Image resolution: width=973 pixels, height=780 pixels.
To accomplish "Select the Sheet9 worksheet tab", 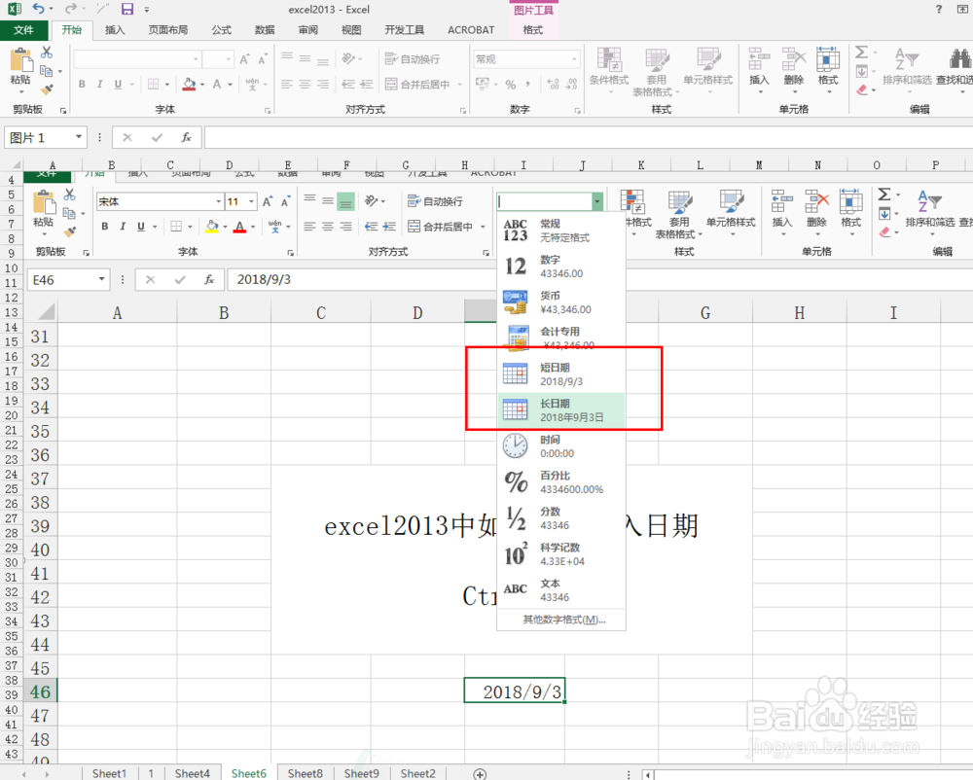I will 361,773.
